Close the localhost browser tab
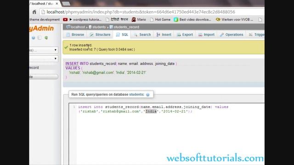Viewport: 294px width, 165px height. 57,4
